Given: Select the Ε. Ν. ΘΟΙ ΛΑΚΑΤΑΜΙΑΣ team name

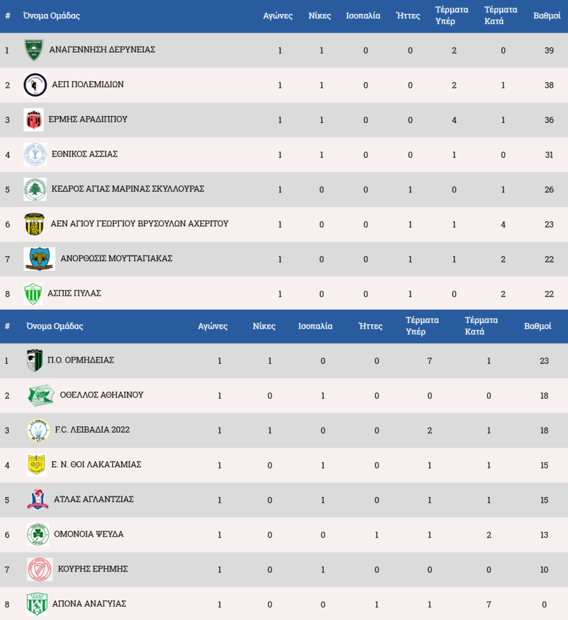Looking at the screenshot, I should pos(97,464).
